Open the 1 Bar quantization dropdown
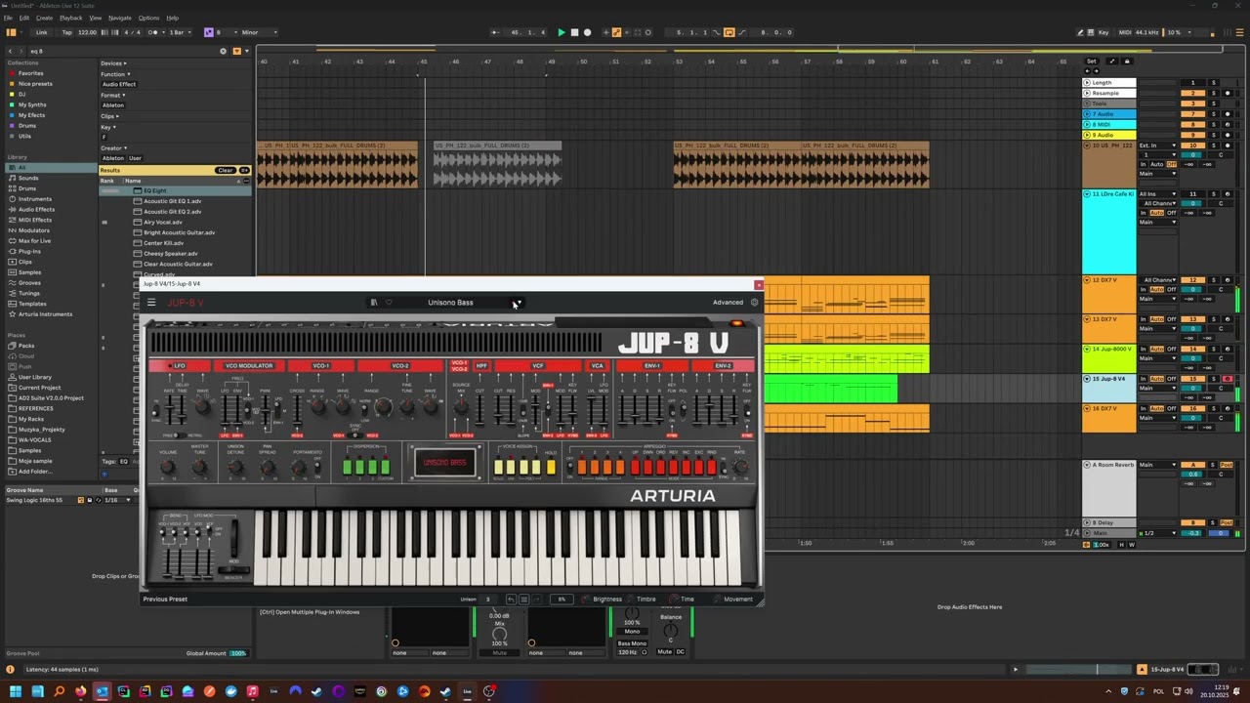Image resolution: width=1250 pixels, height=703 pixels. [x=182, y=32]
